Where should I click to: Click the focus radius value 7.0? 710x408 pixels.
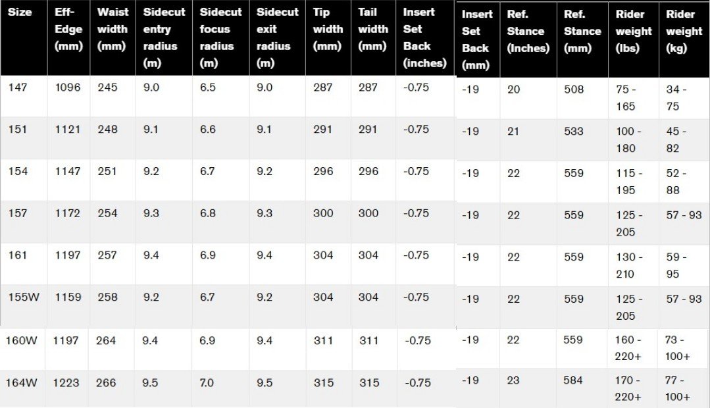[206, 382]
